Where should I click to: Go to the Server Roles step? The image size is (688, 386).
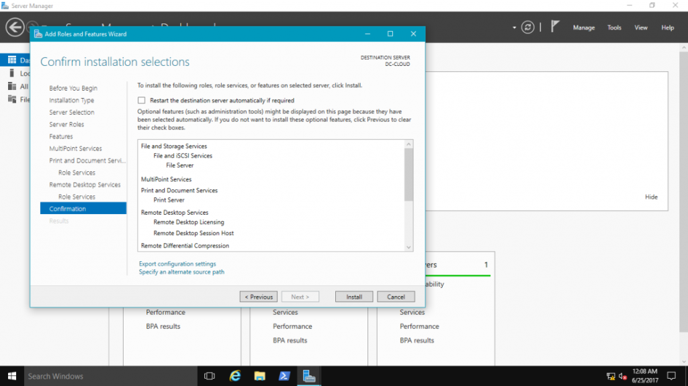pos(67,125)
